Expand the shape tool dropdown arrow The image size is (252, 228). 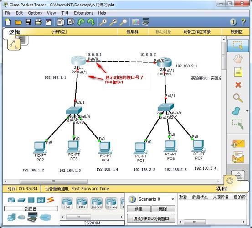(247, 111)
